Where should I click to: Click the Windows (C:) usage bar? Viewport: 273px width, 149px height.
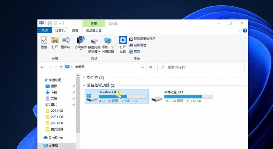(x=123, y=96)
